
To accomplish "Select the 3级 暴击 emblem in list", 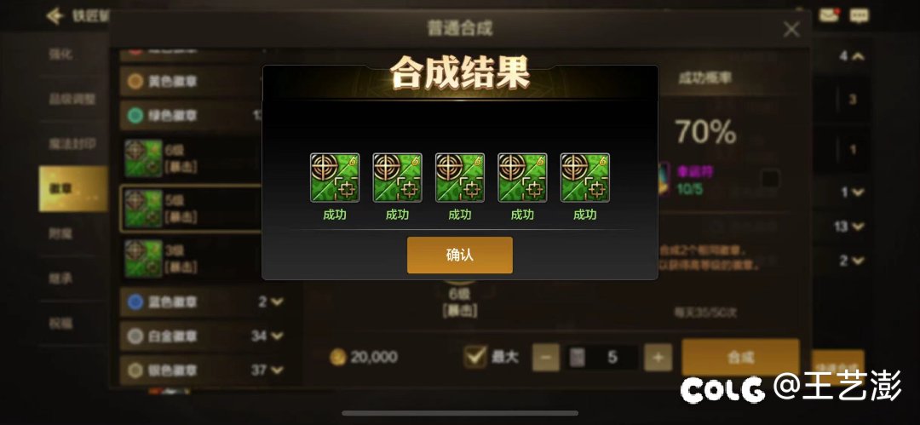I will click(x=191, y=258).
